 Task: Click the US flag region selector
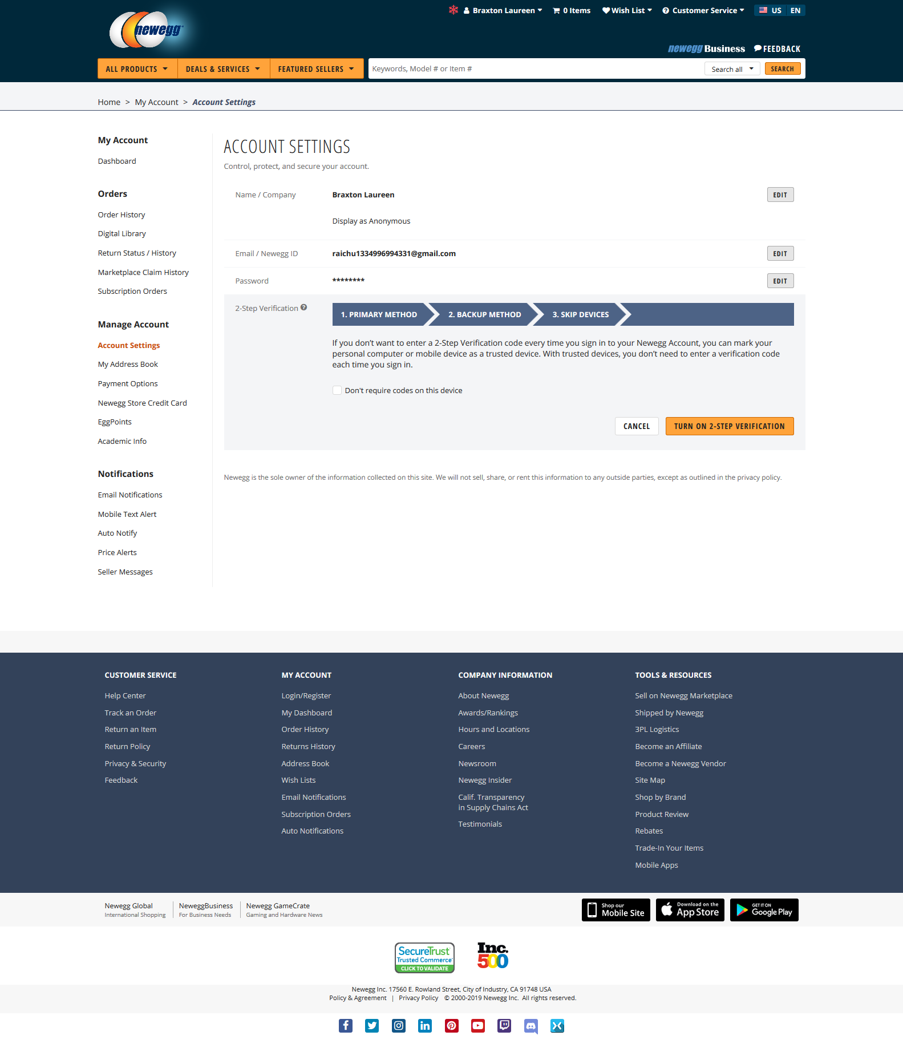click(x=770, y=10)
